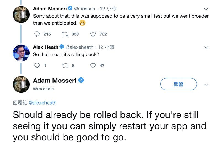
Task: Open the chevron menu beside 跟隨 button
Action: [206, 85]
